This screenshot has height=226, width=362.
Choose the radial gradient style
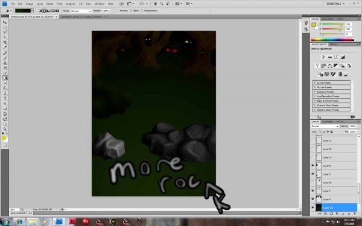44,11
